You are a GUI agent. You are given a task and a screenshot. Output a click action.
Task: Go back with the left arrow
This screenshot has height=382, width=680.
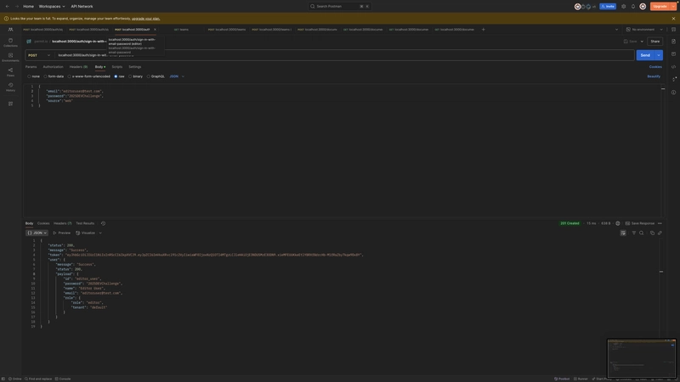coord(8,6)
